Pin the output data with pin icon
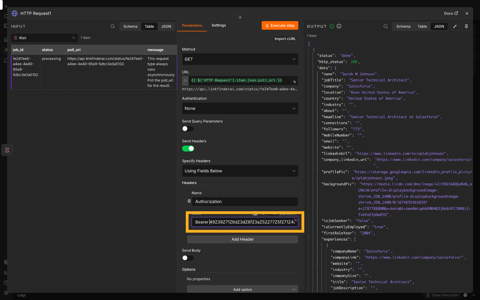The image size is (480, 300). click(x=466, y=26)
